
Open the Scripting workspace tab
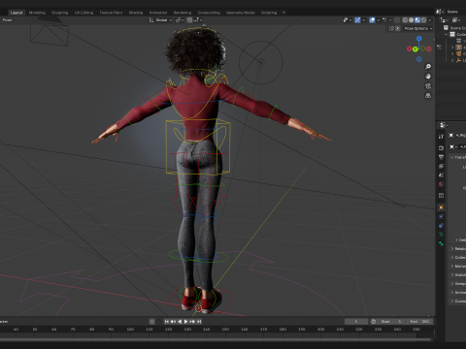[x=269, y=13]
